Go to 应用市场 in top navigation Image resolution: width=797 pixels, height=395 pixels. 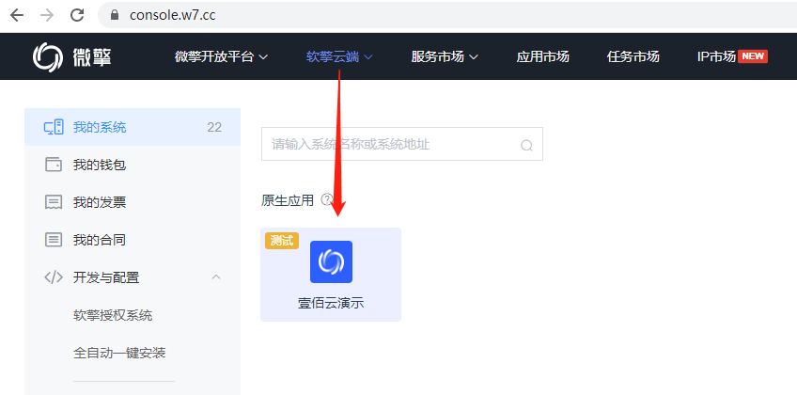coord(543,57)
